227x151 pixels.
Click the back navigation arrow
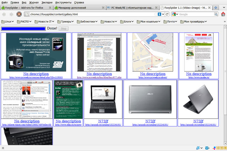pos(4,14)
